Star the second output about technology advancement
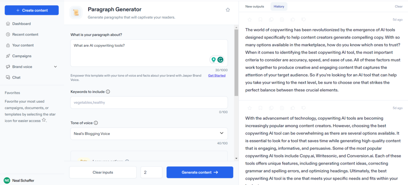408x185 pixels. [250, 108]
